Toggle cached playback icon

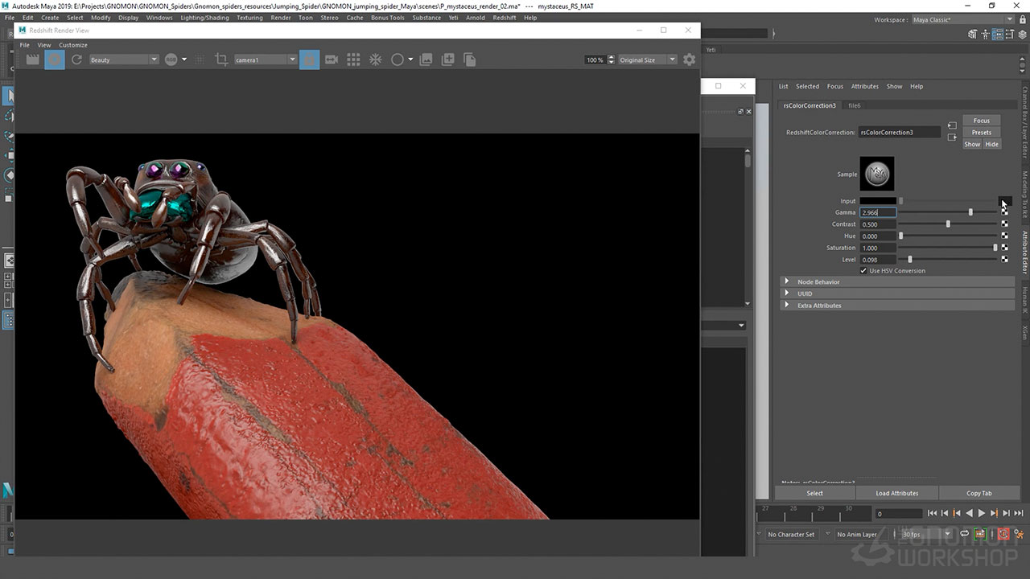point(980,534)
